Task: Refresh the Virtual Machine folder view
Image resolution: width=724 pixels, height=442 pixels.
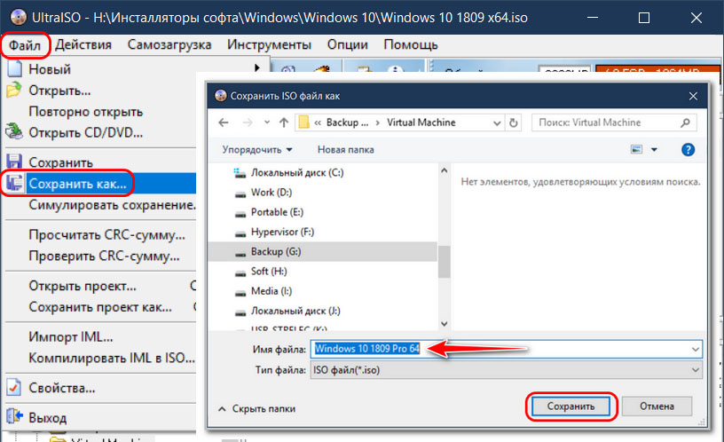Action: 514,122
